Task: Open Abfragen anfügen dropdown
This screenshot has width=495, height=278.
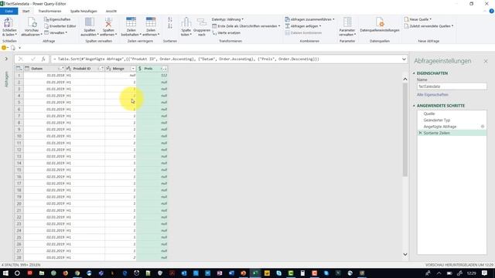Action: 302,26
